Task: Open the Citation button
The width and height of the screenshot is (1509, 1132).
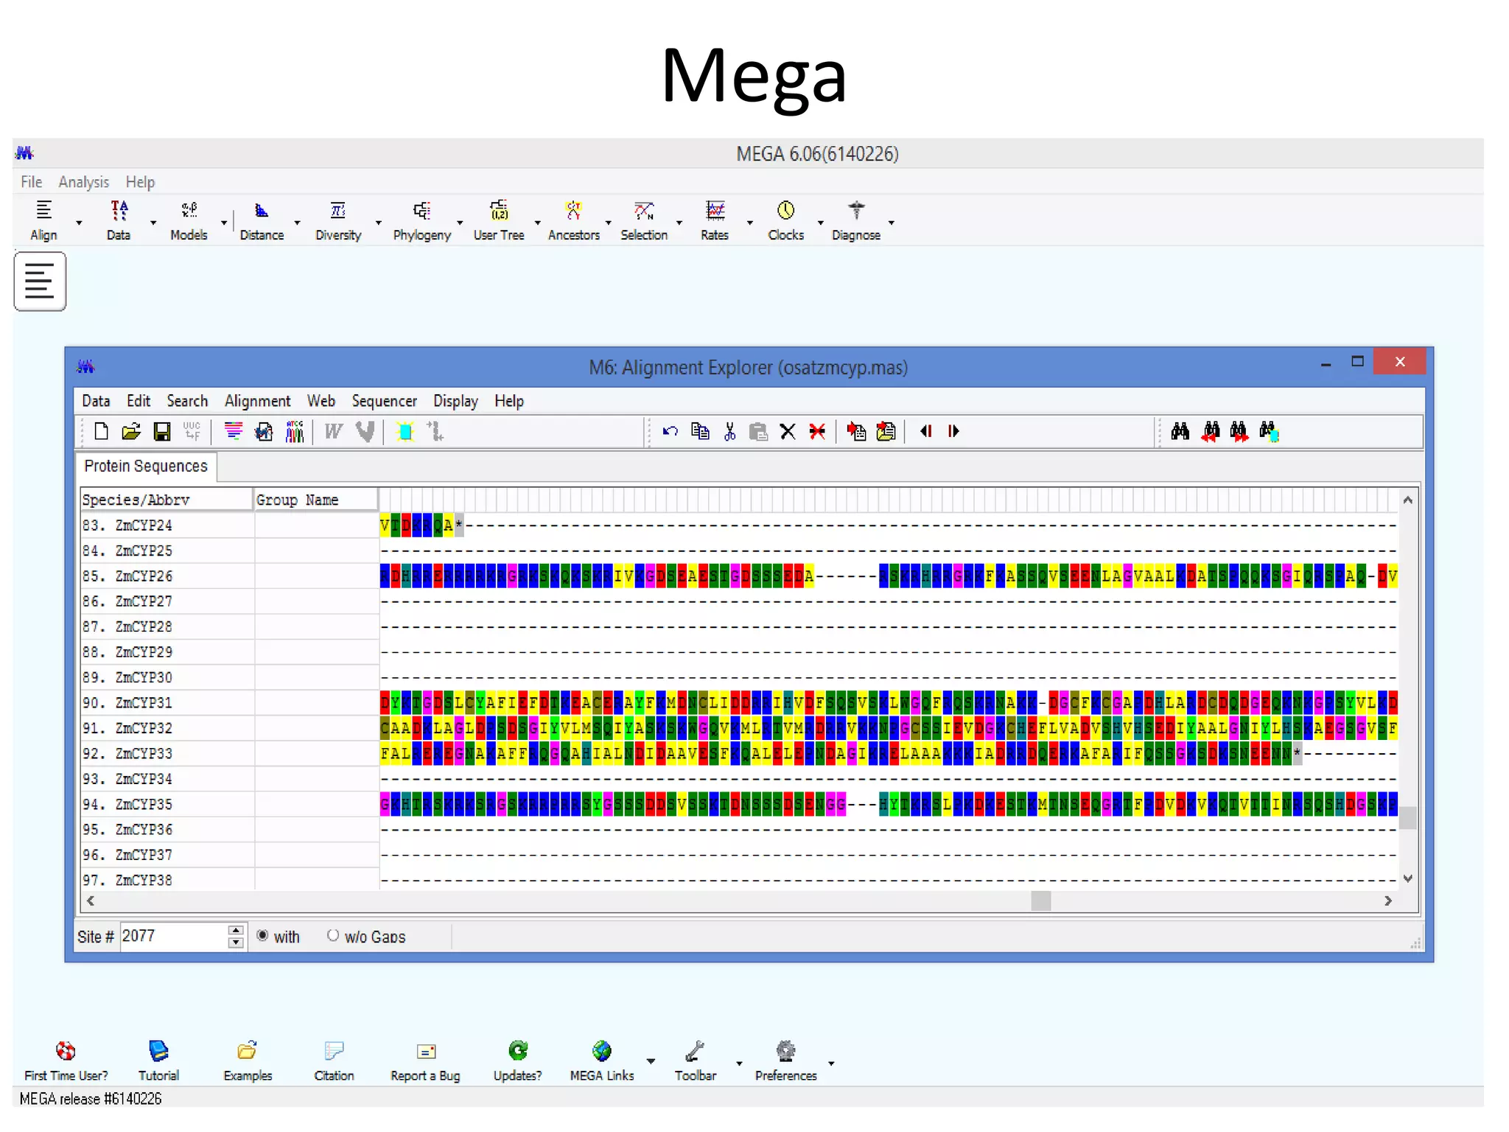Action: (x=334, y=1061)
